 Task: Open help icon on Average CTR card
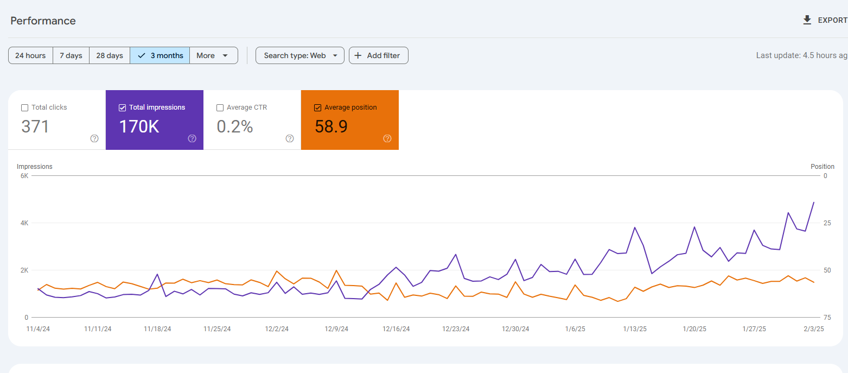(x=290, y=138)
